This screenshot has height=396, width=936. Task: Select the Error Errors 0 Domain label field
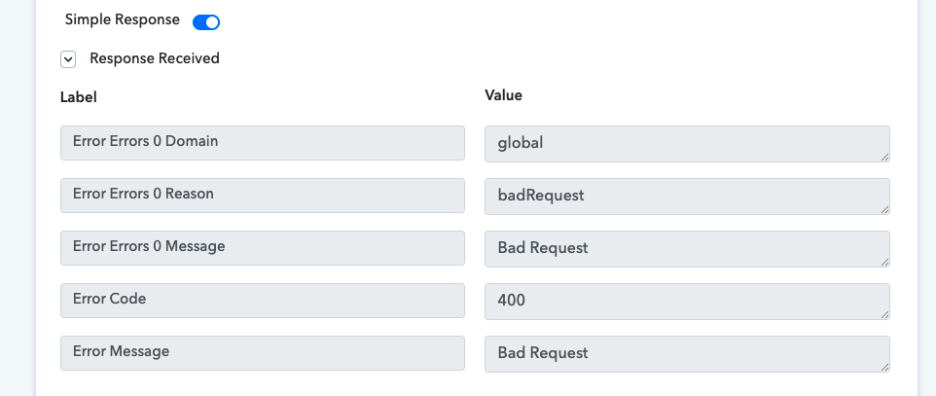263,143
